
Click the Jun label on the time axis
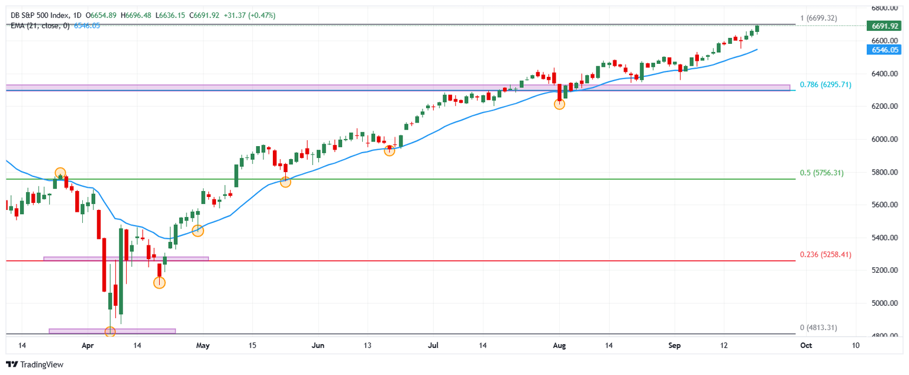[x=318, y=345]
